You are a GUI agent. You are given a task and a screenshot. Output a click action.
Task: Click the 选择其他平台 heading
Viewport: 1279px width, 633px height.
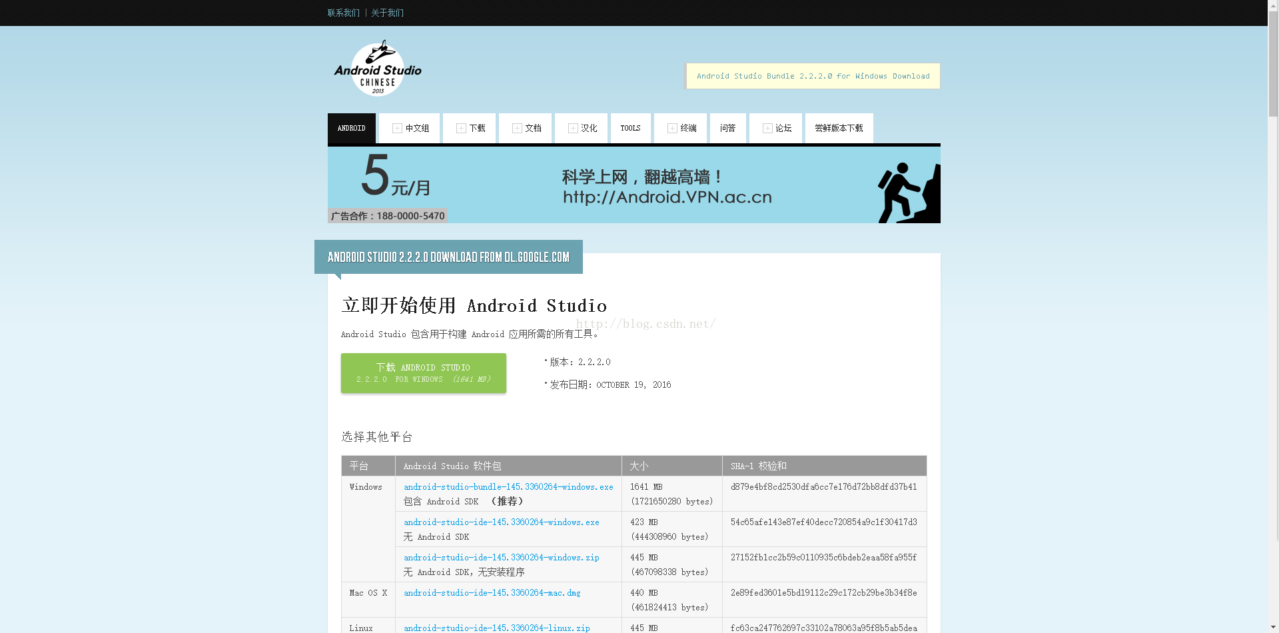(x=377, y=437)
